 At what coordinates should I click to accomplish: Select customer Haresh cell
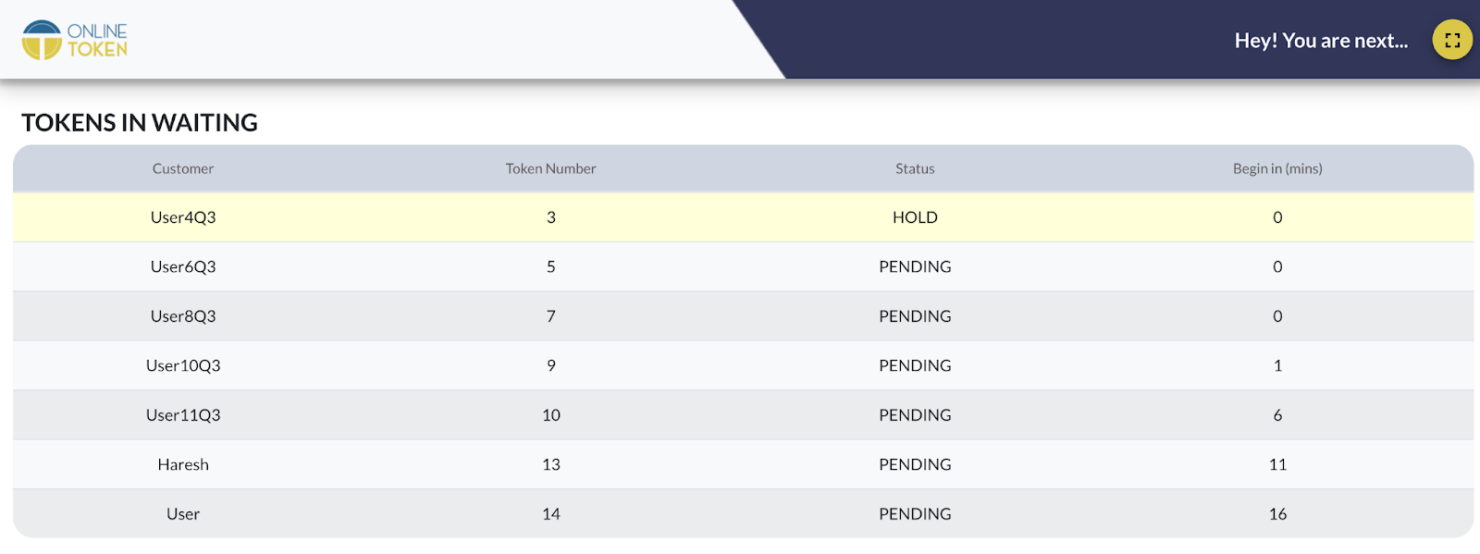click(x=183, y=464)
